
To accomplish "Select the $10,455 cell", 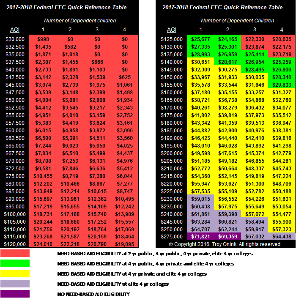I will pos(43,176).
